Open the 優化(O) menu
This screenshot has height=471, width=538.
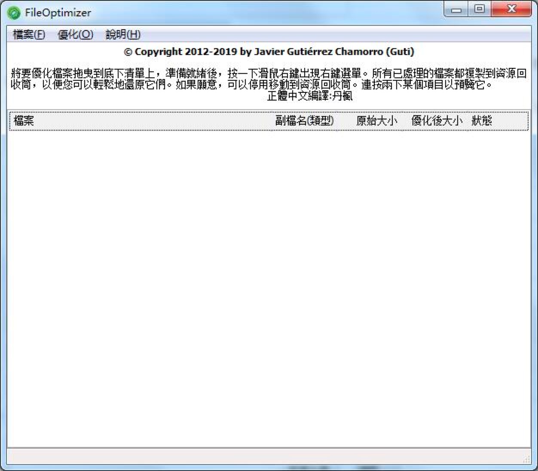(76, 34)
